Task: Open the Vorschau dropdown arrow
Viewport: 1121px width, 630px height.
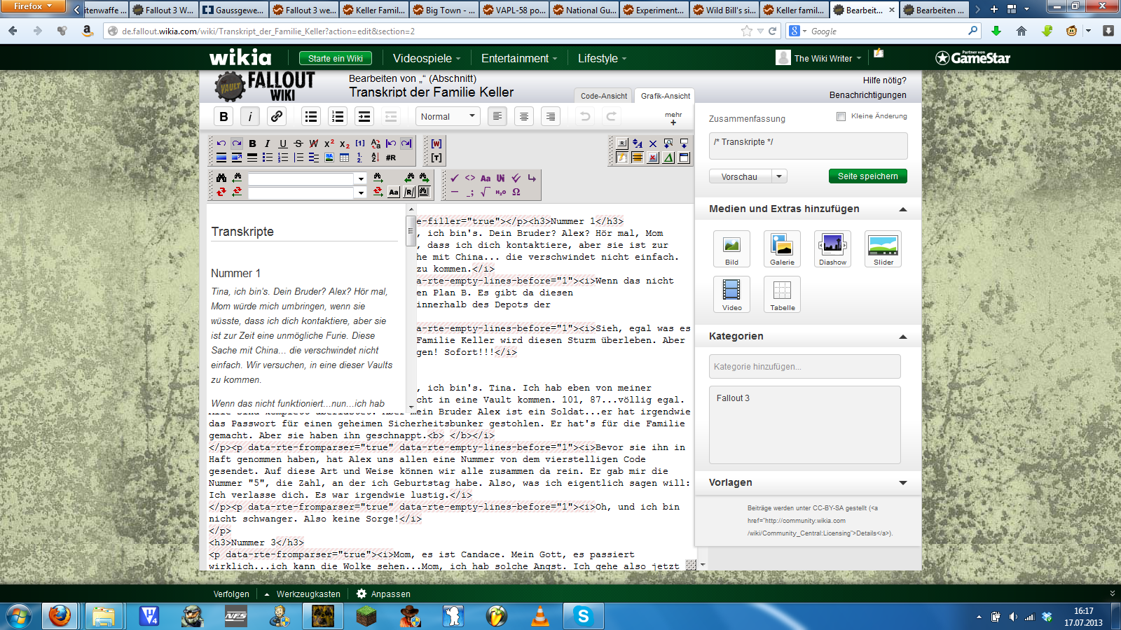Action: click(779, 176)
